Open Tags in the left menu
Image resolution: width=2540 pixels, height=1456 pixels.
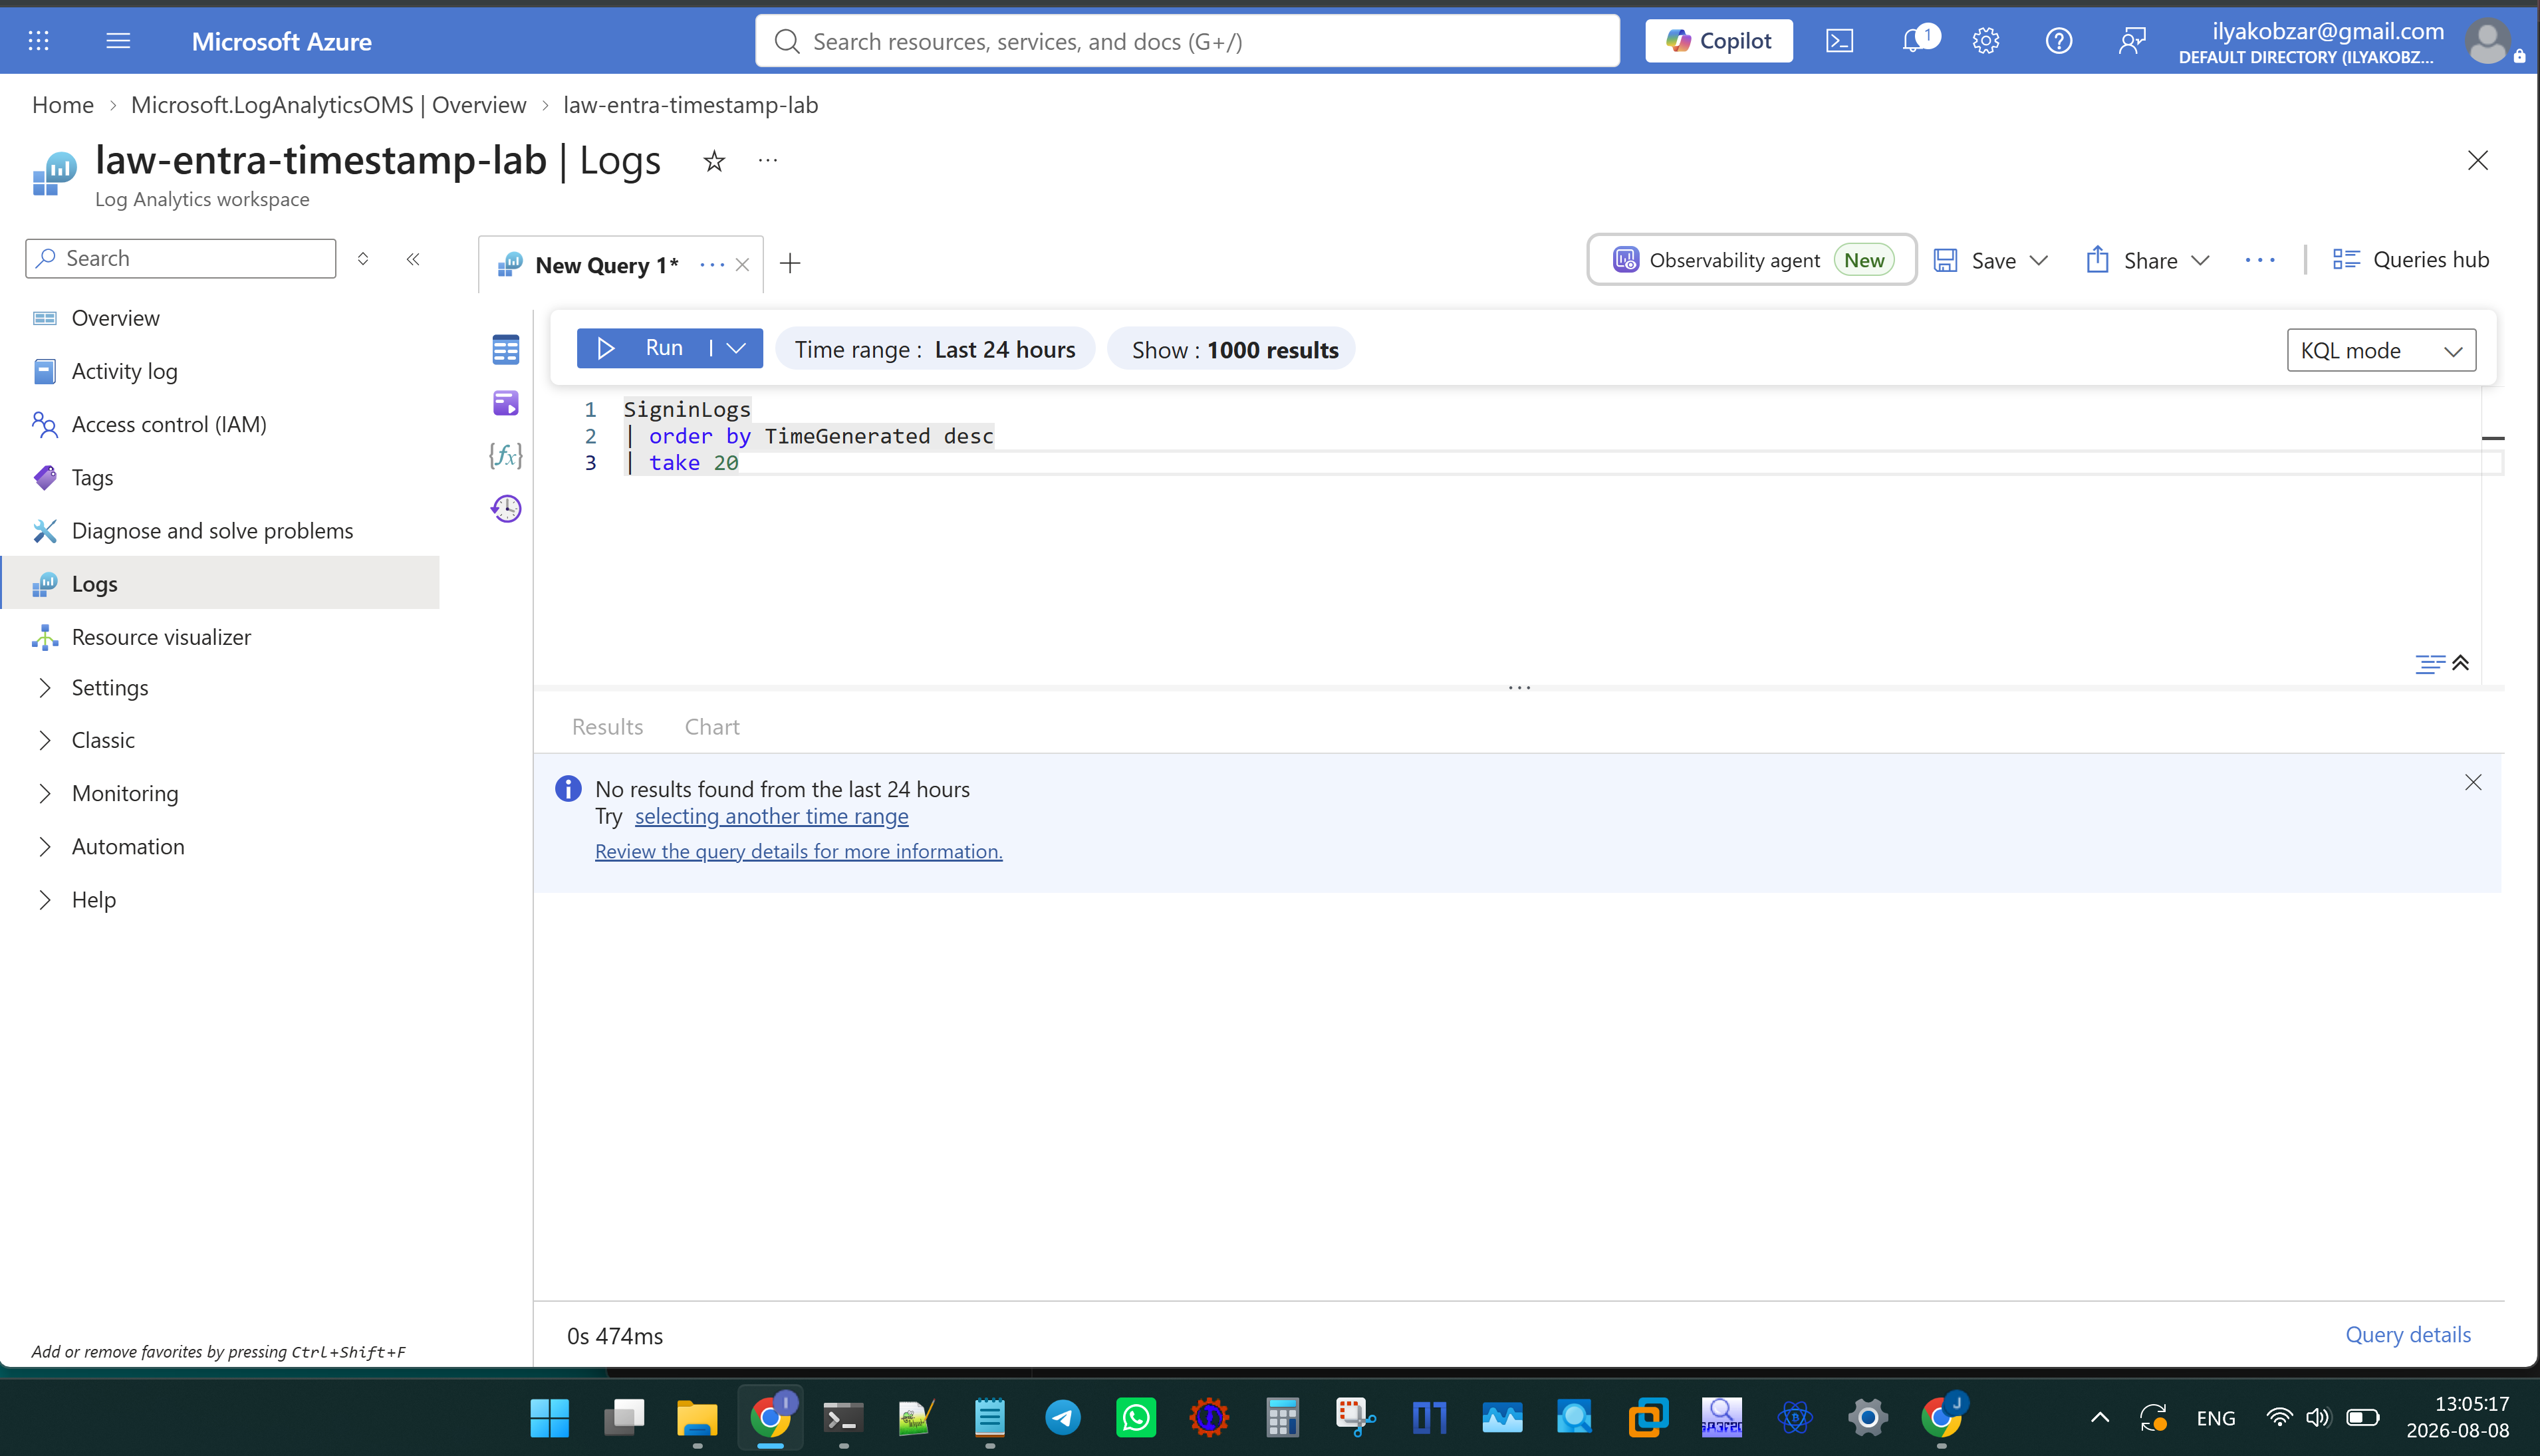92,477
